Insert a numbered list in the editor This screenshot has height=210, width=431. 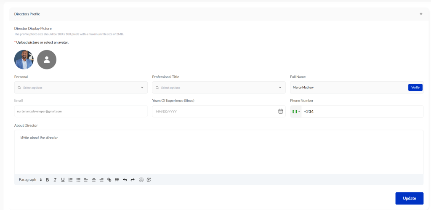pyautogui.click(x=71, y=180)
